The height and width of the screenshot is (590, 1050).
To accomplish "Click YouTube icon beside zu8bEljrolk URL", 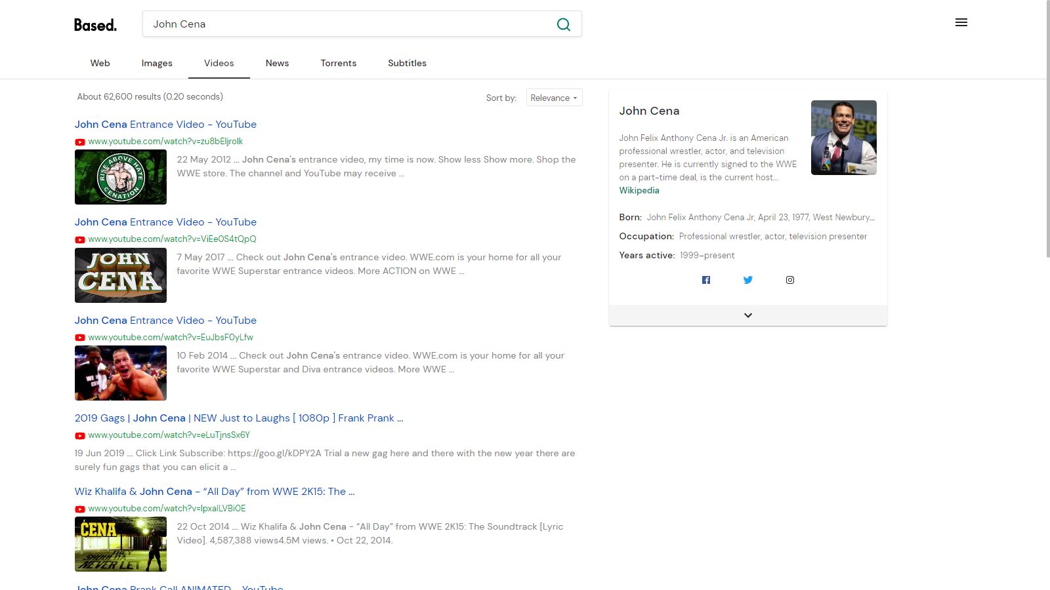I will point(80,142).
